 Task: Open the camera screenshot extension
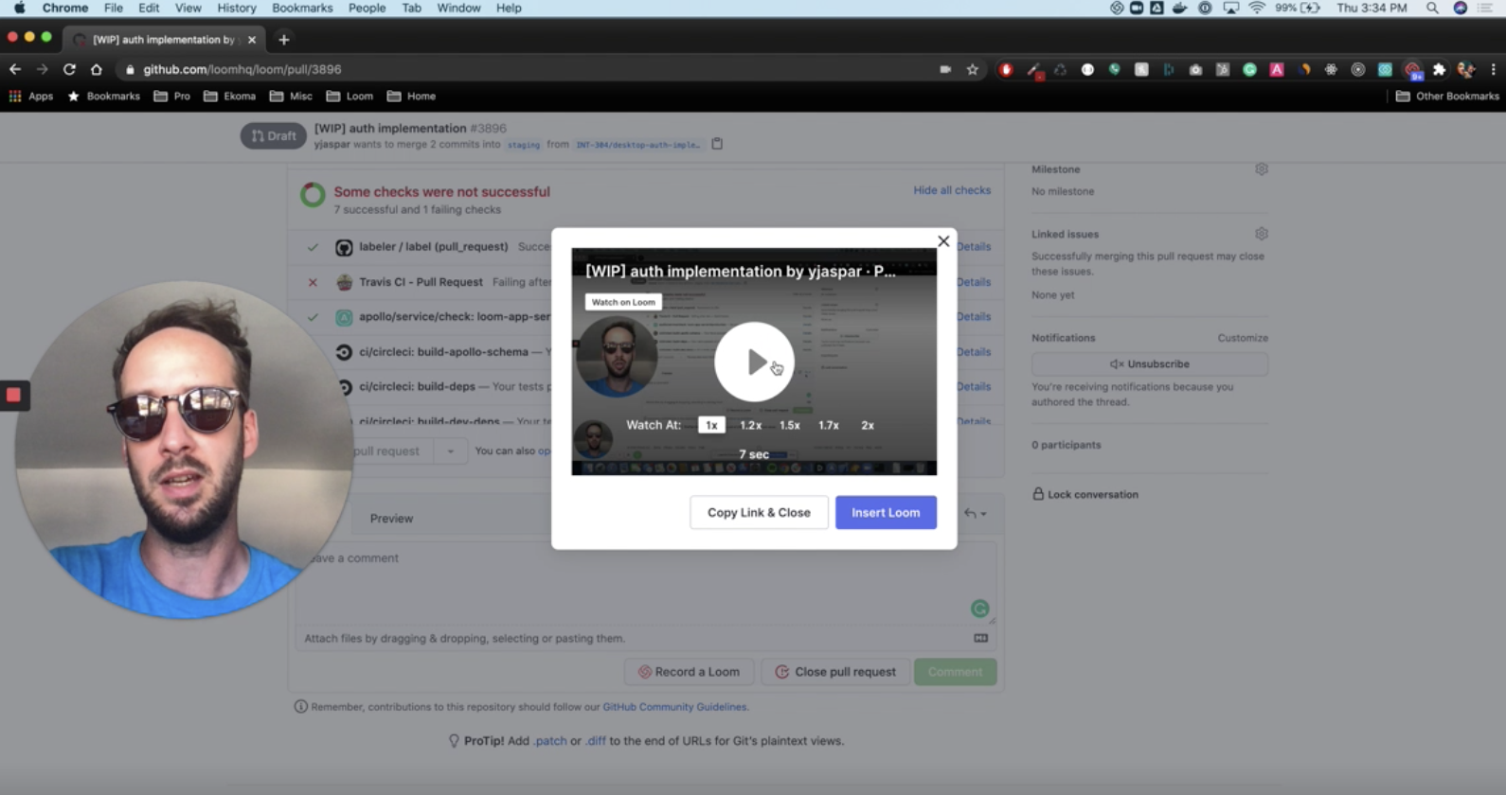(x=1195, y=69)
